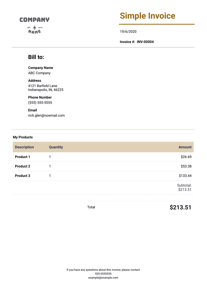Viewport: 207px width, 293px height.
Task: Click the Quantity column header
Action: (56, 147)
